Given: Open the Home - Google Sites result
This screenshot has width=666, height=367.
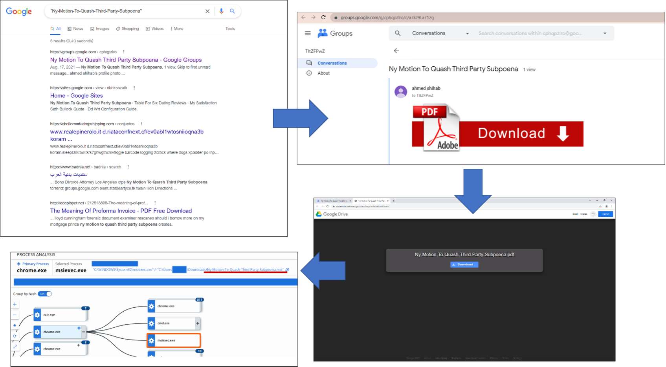Looking at the screenshot, I should pyautogui.click(x=77, y=95).
